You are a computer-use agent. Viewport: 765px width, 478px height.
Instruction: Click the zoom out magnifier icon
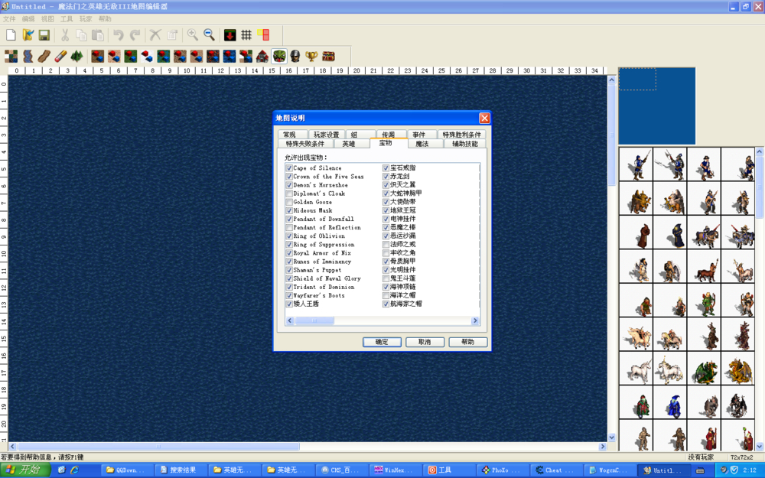209,34
